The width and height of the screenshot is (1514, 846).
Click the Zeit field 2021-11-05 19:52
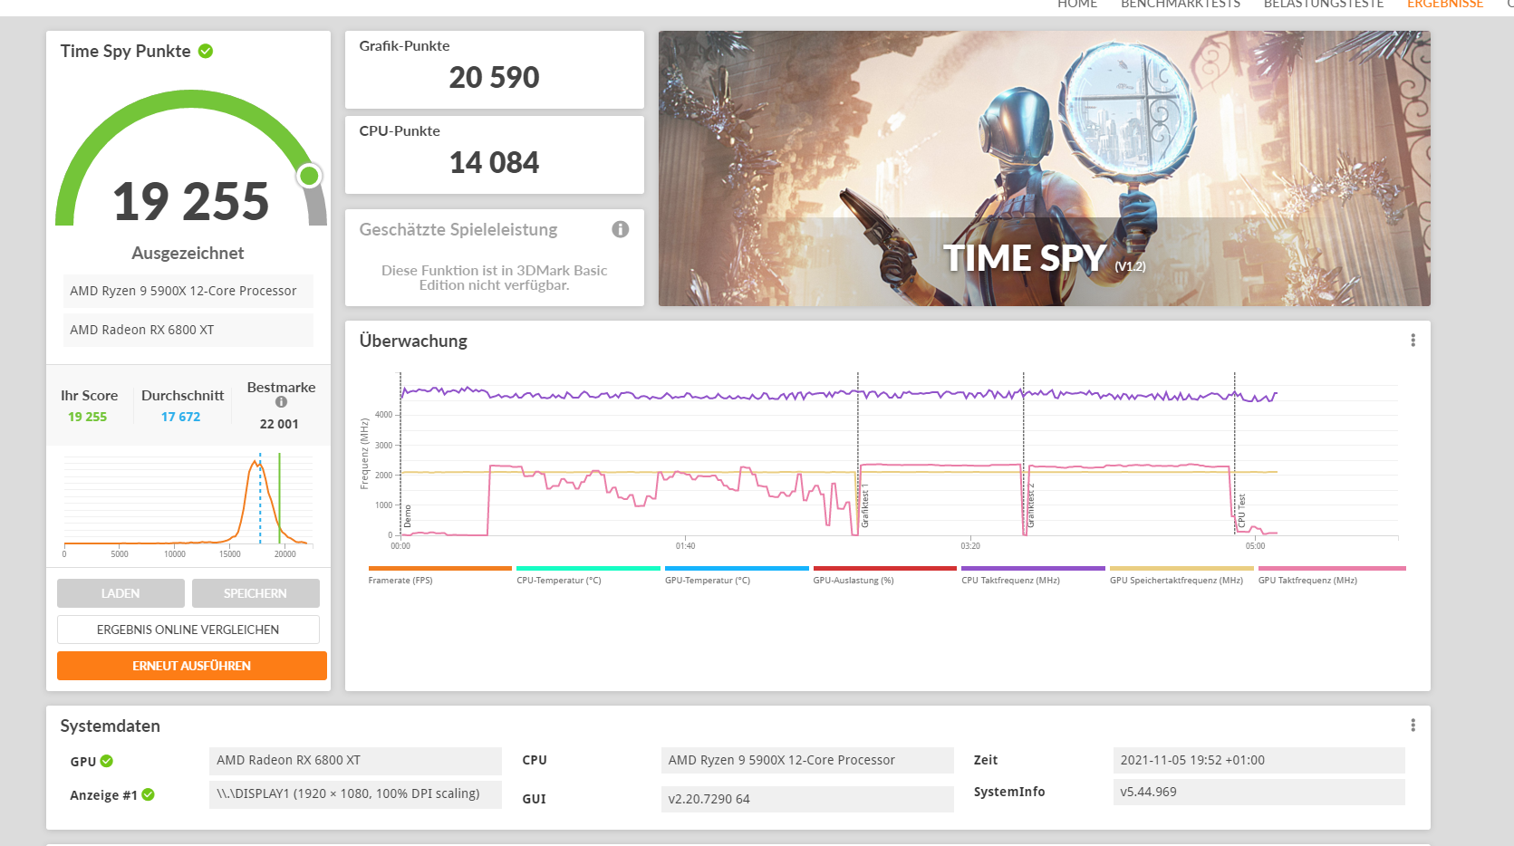[x=1258, y=760]
